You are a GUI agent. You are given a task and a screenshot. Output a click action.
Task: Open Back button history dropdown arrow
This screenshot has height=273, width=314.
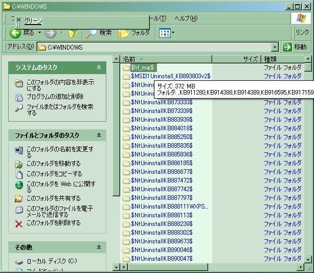point(40,32)
